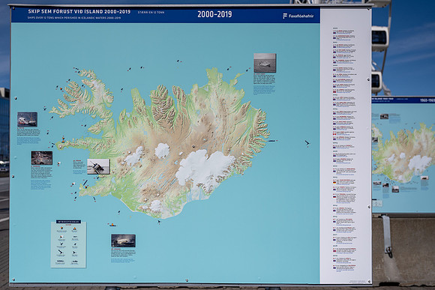The image size is (435, 290).
Task: Open the tilted ship photo beside southwest Iceland
Action: pyautogui.click(x=98, y=166)
